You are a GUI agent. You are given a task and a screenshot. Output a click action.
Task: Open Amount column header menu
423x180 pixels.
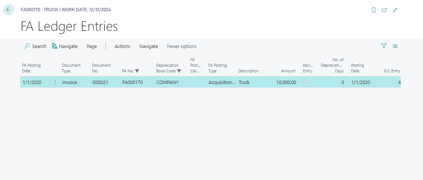click(288, 71)
